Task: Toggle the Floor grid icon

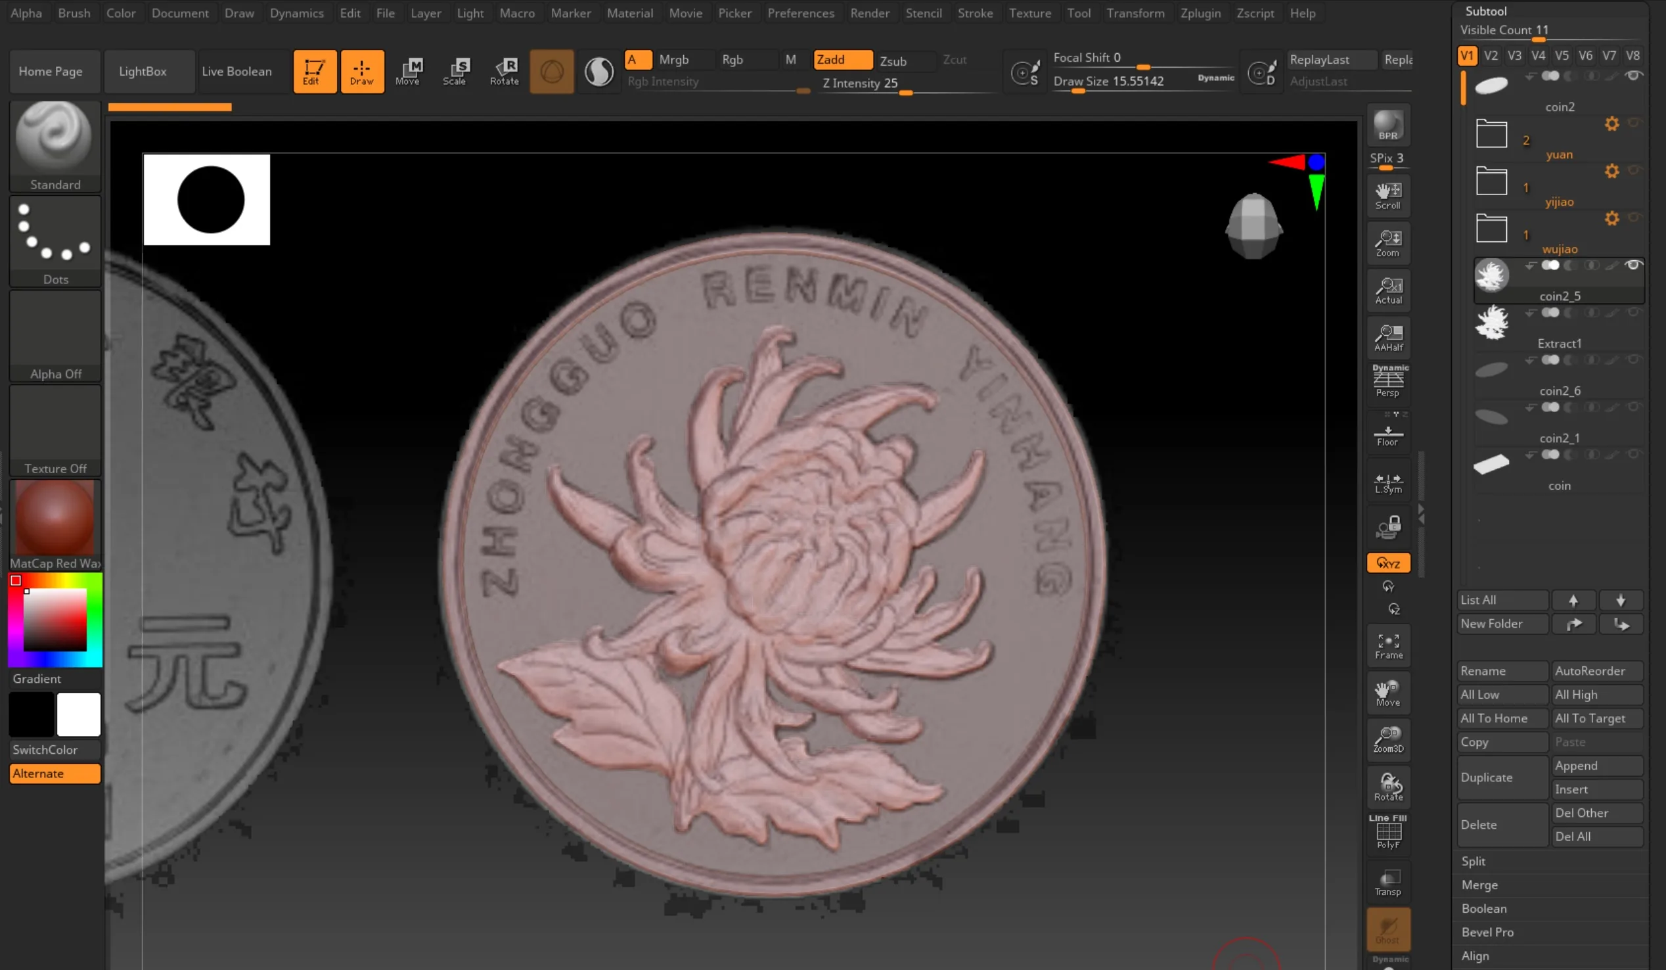Action: (x=1387, y=434)
